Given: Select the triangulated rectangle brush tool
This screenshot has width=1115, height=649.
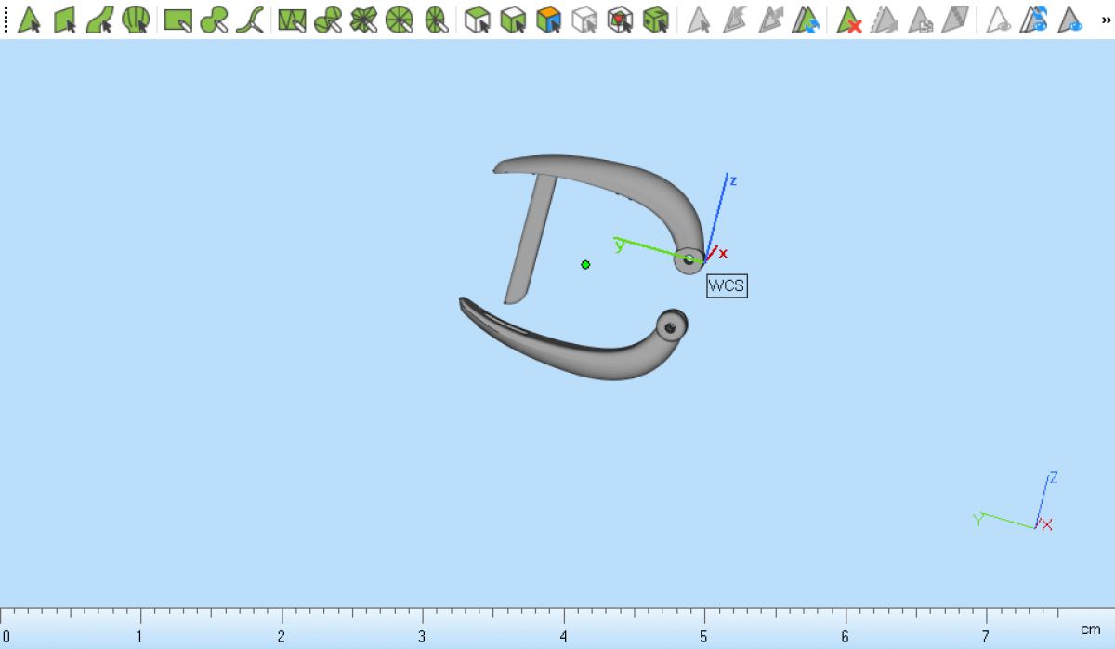Looking at the screenshot, I should [x=292, y=20].
